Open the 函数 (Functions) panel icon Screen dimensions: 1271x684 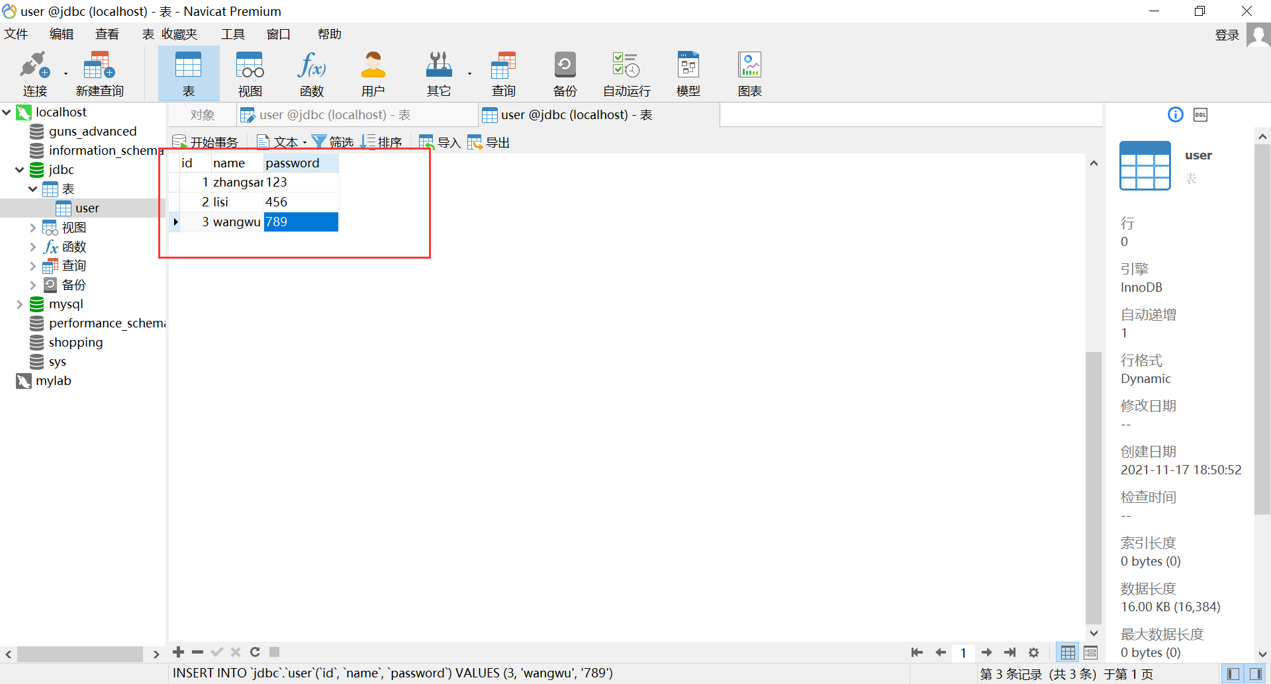tap(311, 73)
